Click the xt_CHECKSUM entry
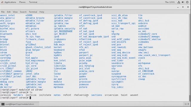The height and width of the screenshot is (107, 191). point(146,71)
